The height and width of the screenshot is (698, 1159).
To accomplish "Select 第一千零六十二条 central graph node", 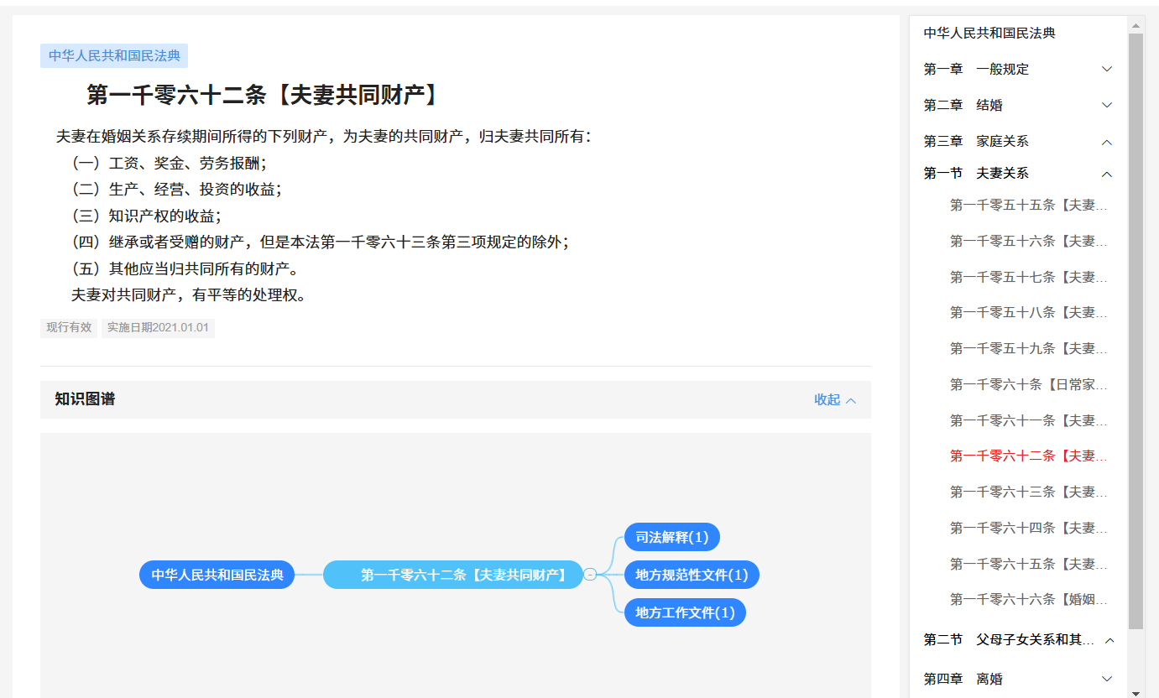I will [453, 575].
